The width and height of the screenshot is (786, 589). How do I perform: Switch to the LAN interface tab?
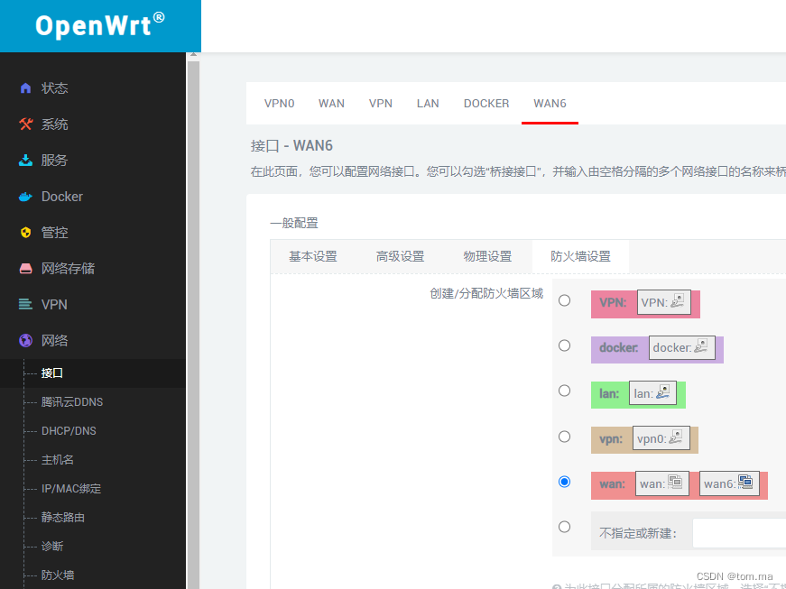coord(428,103)
